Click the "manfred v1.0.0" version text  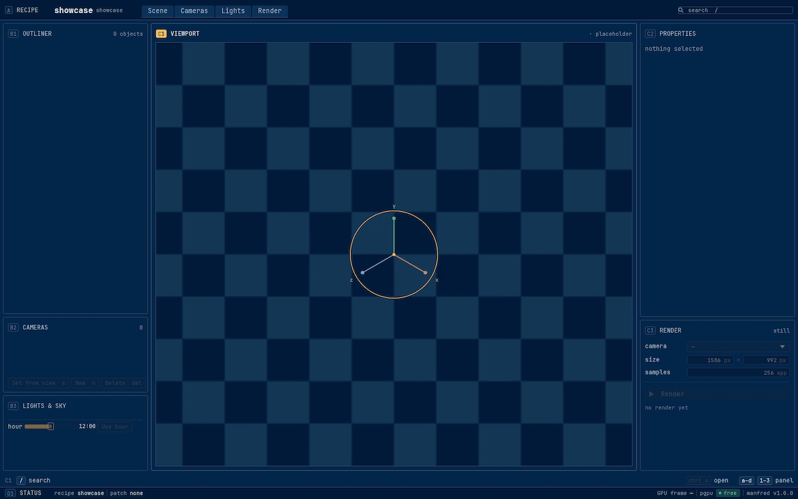point(769,493)
